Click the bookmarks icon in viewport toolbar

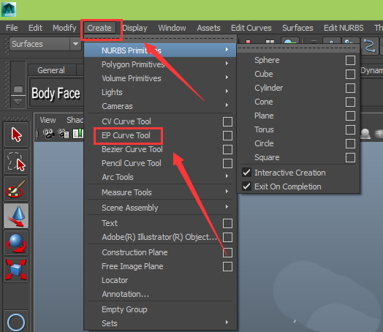[x=78, y=134]
